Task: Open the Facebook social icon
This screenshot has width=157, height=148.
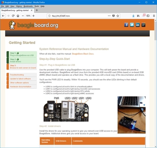Action: point(126,25)
